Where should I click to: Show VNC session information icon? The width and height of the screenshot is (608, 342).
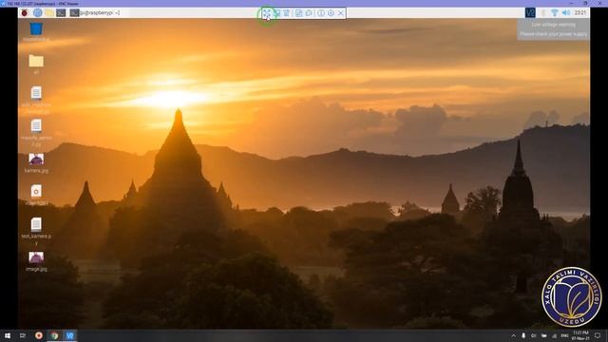321,13
